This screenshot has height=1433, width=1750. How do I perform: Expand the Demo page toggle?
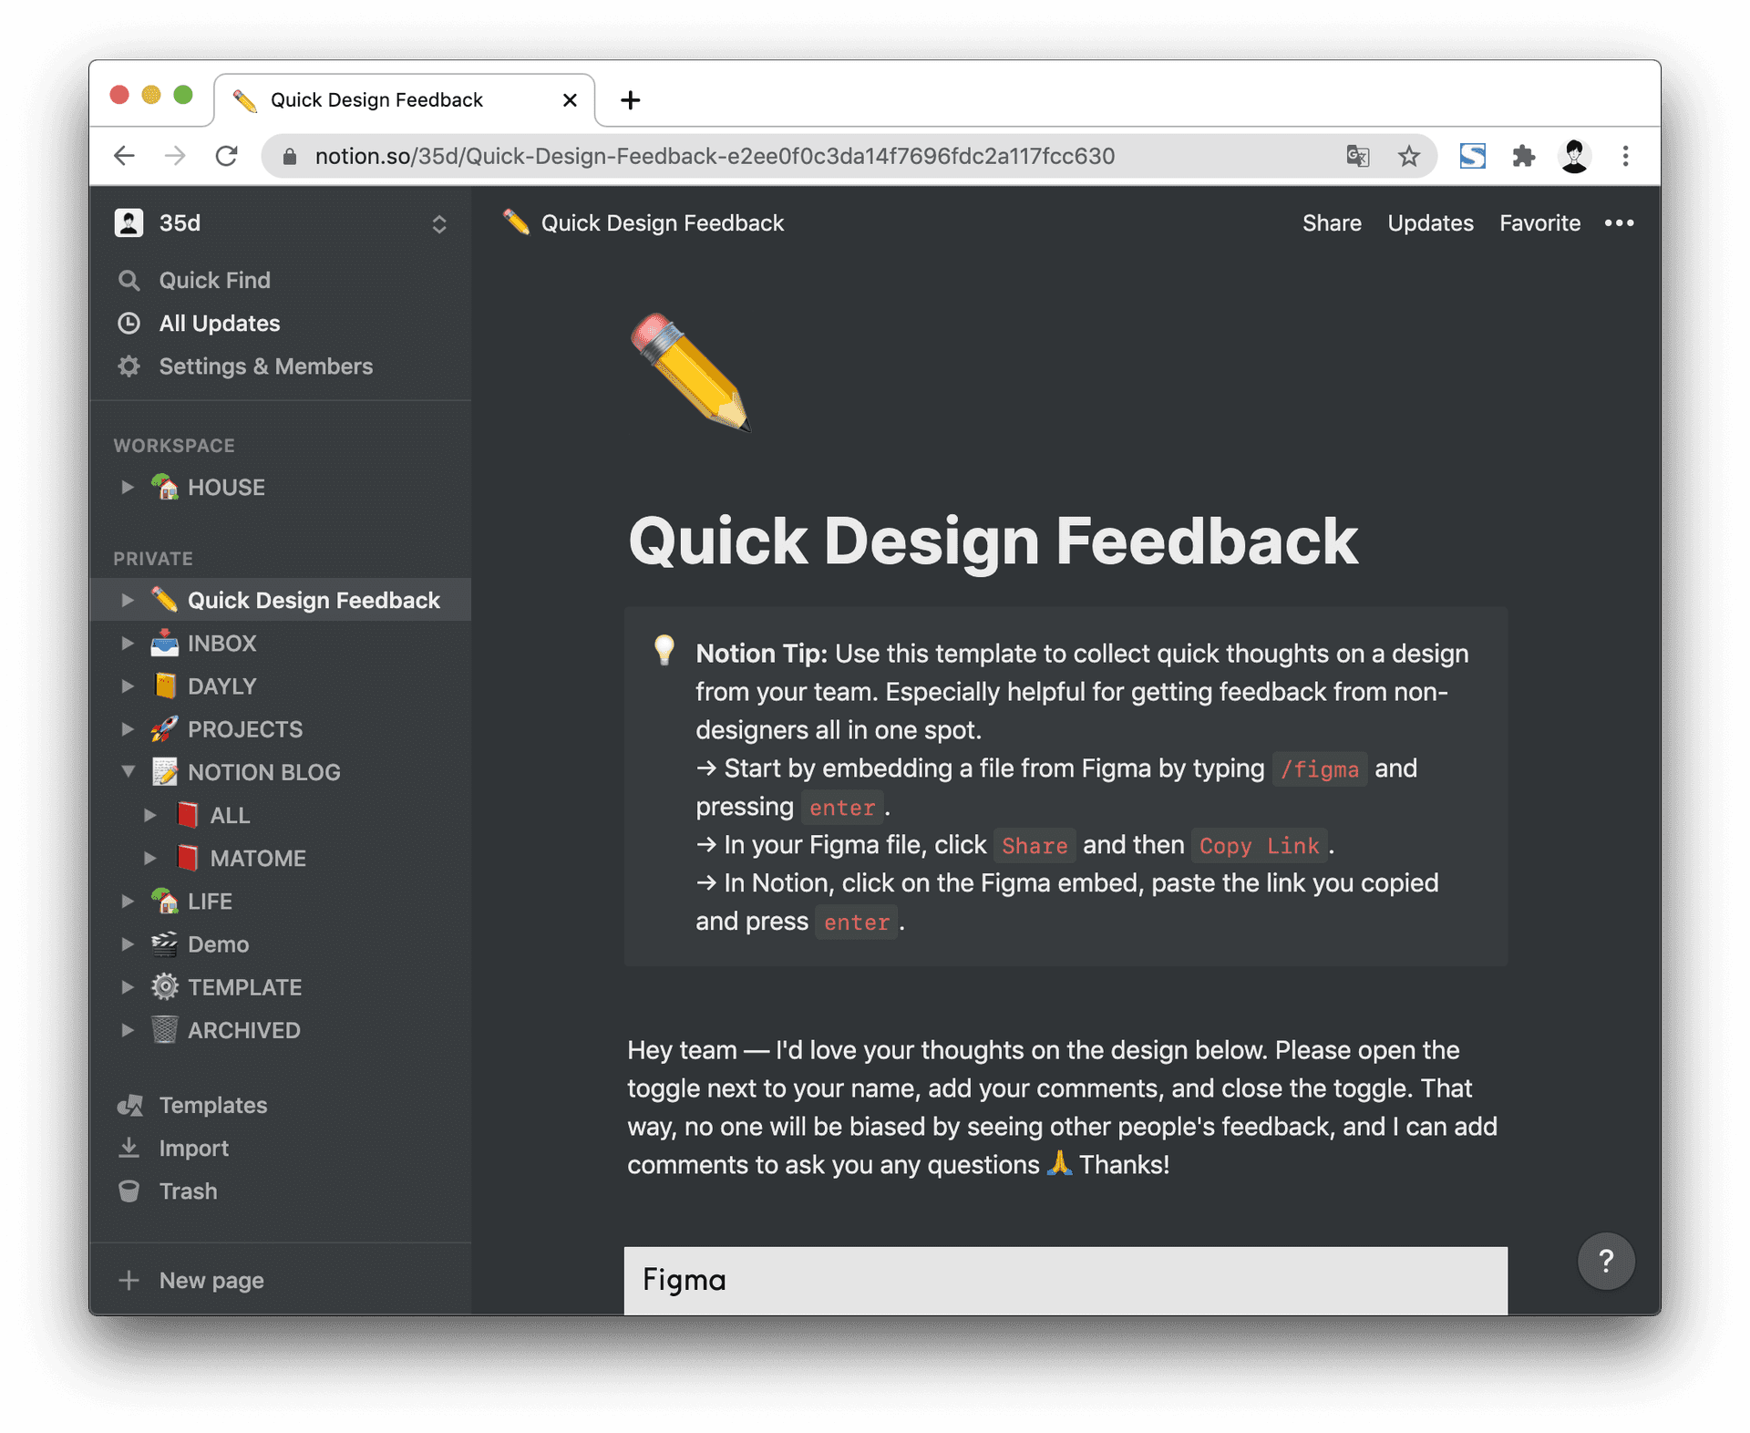(128, 943)
